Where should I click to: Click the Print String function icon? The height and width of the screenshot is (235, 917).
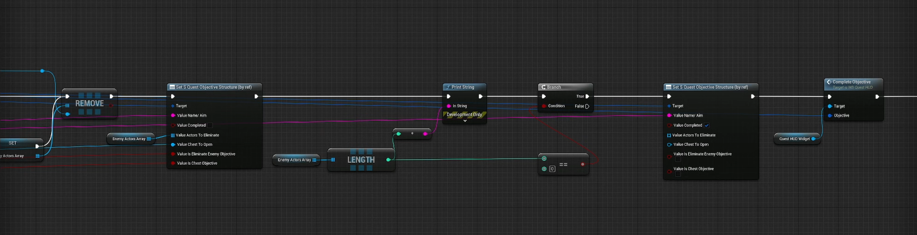(x=448, y=87)
